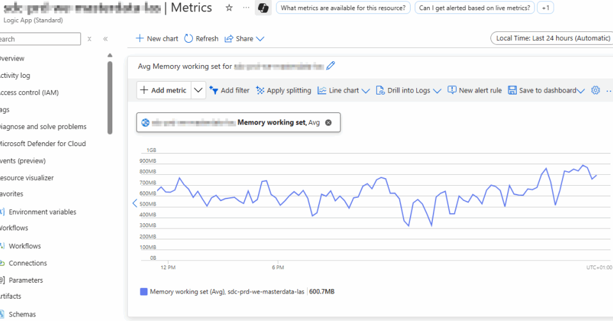613x321 pixels.
Task: Click 'Can I get alerted based on live metrics?'
Action: (x=474, y=8)
